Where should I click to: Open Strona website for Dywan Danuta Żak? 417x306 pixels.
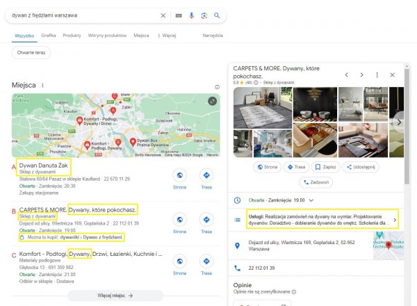point(180,179)
